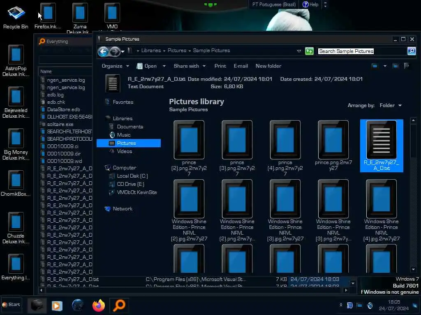421x315 pixels.
Task: Select the Videos library in the sidebar
Action: (x=120, y=151)
